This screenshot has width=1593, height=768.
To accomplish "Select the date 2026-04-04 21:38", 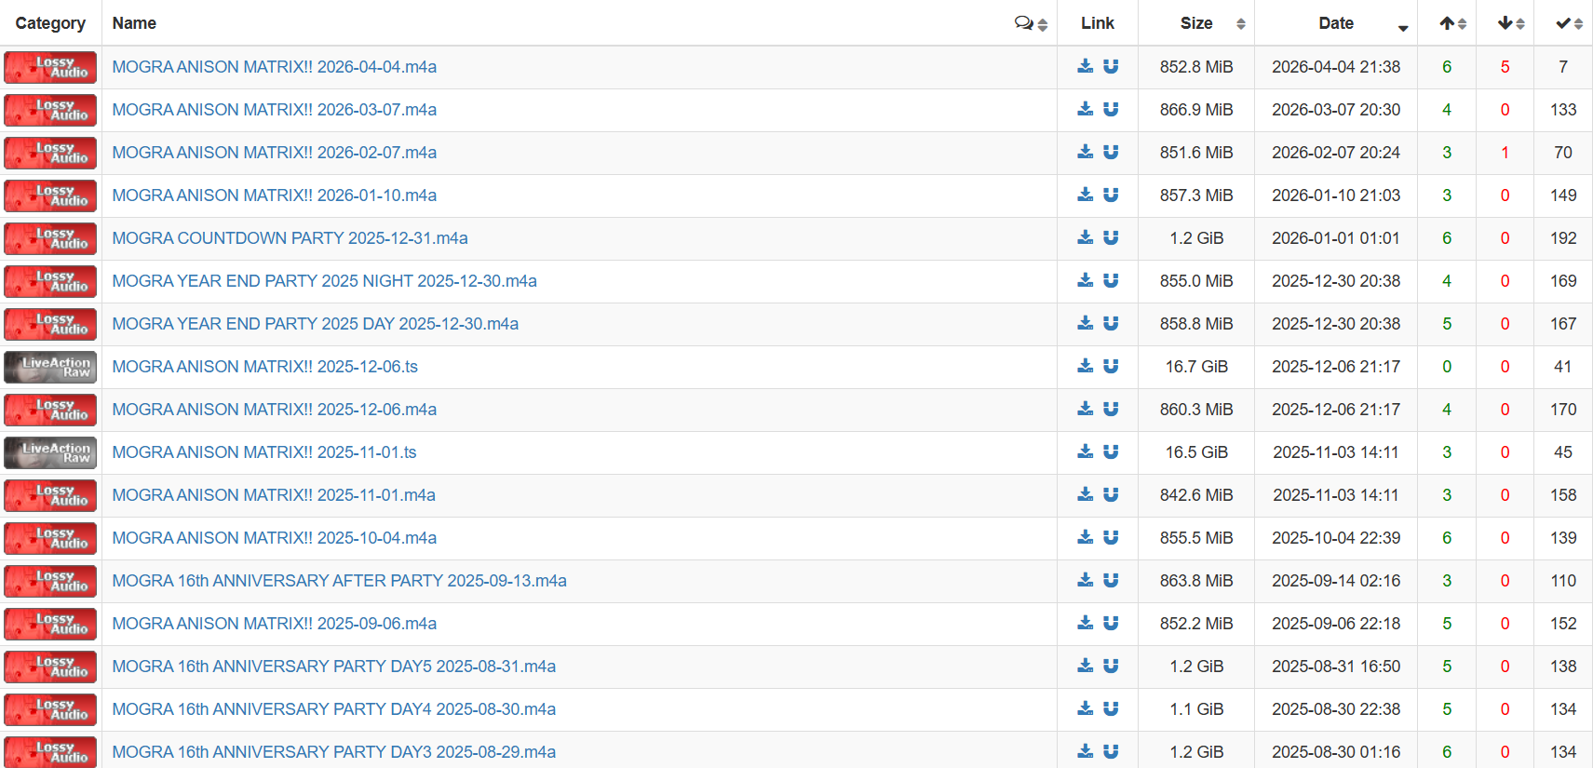I will tap(1336, 67).
